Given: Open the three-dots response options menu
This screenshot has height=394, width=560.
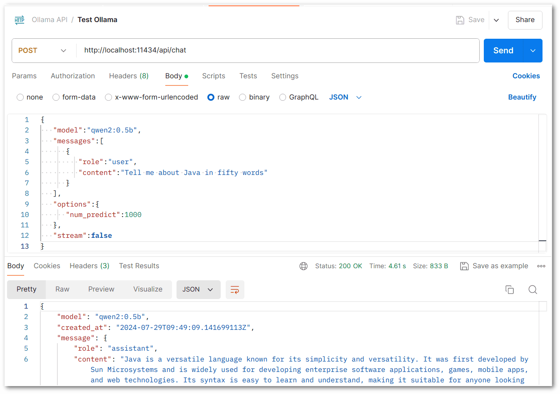Looking at the screenshot, I should point(541,266).
